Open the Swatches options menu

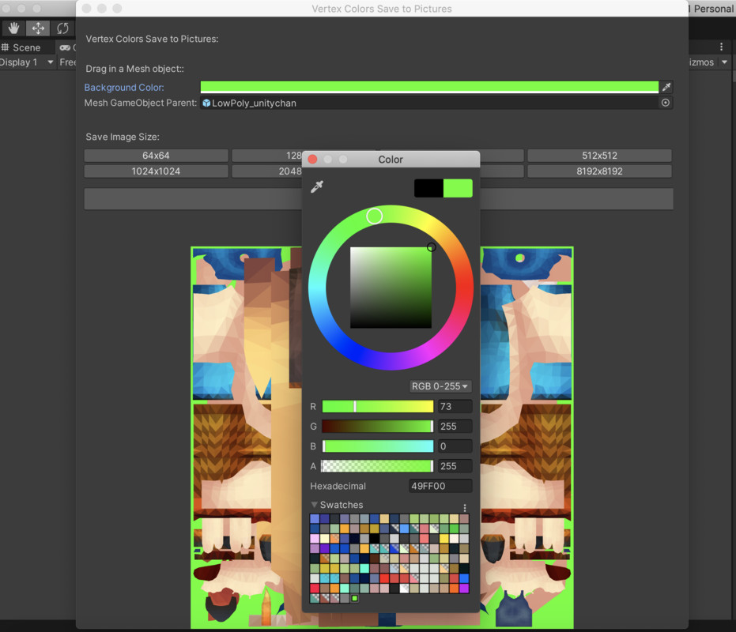465,506
